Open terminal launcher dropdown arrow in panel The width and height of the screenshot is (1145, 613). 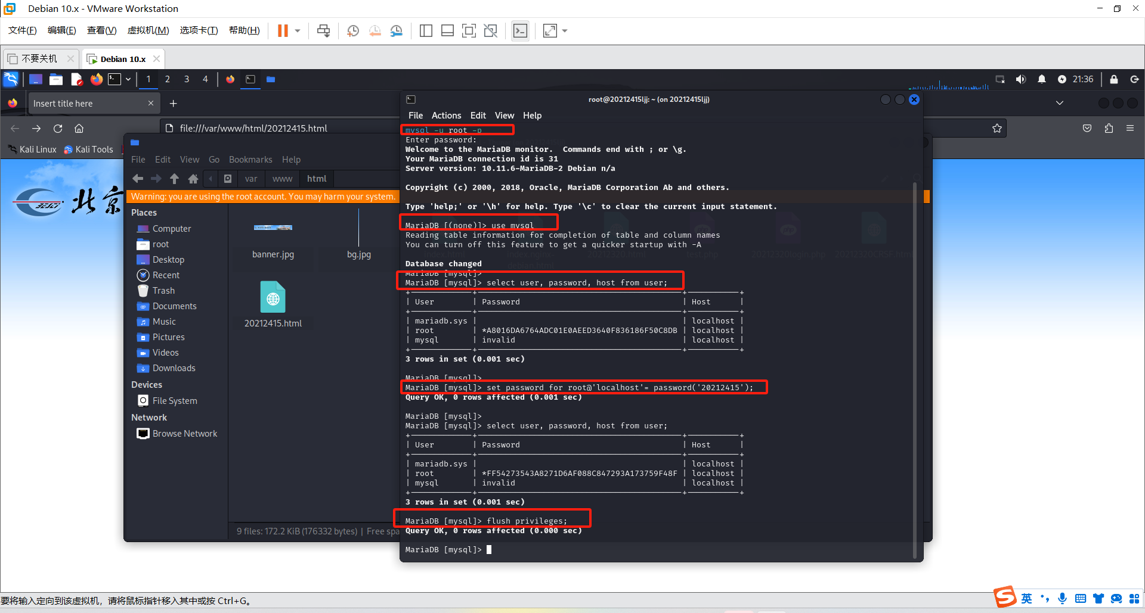tap(128, 79)
